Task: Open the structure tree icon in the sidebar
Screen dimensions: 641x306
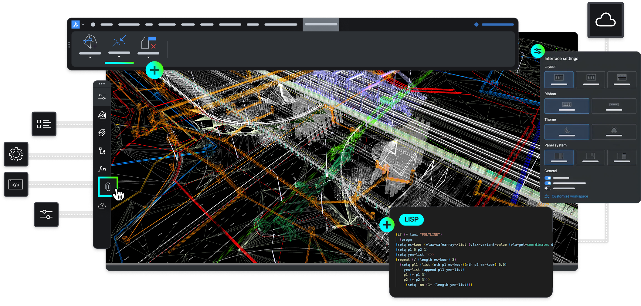Action: tap(102, 150)
